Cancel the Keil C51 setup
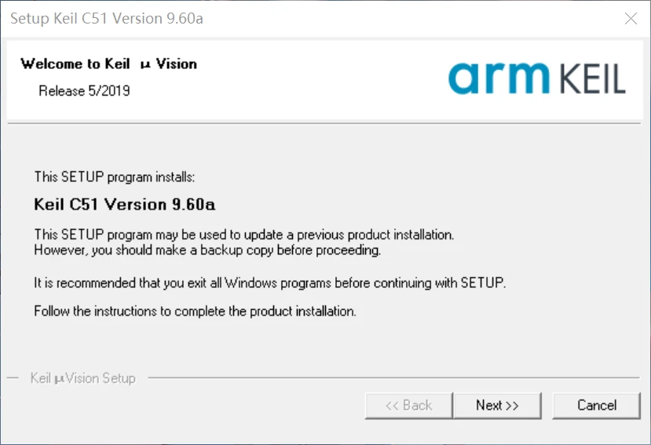Screen dimensions: 651x445 pyautogui.click(x=597, y=405)
